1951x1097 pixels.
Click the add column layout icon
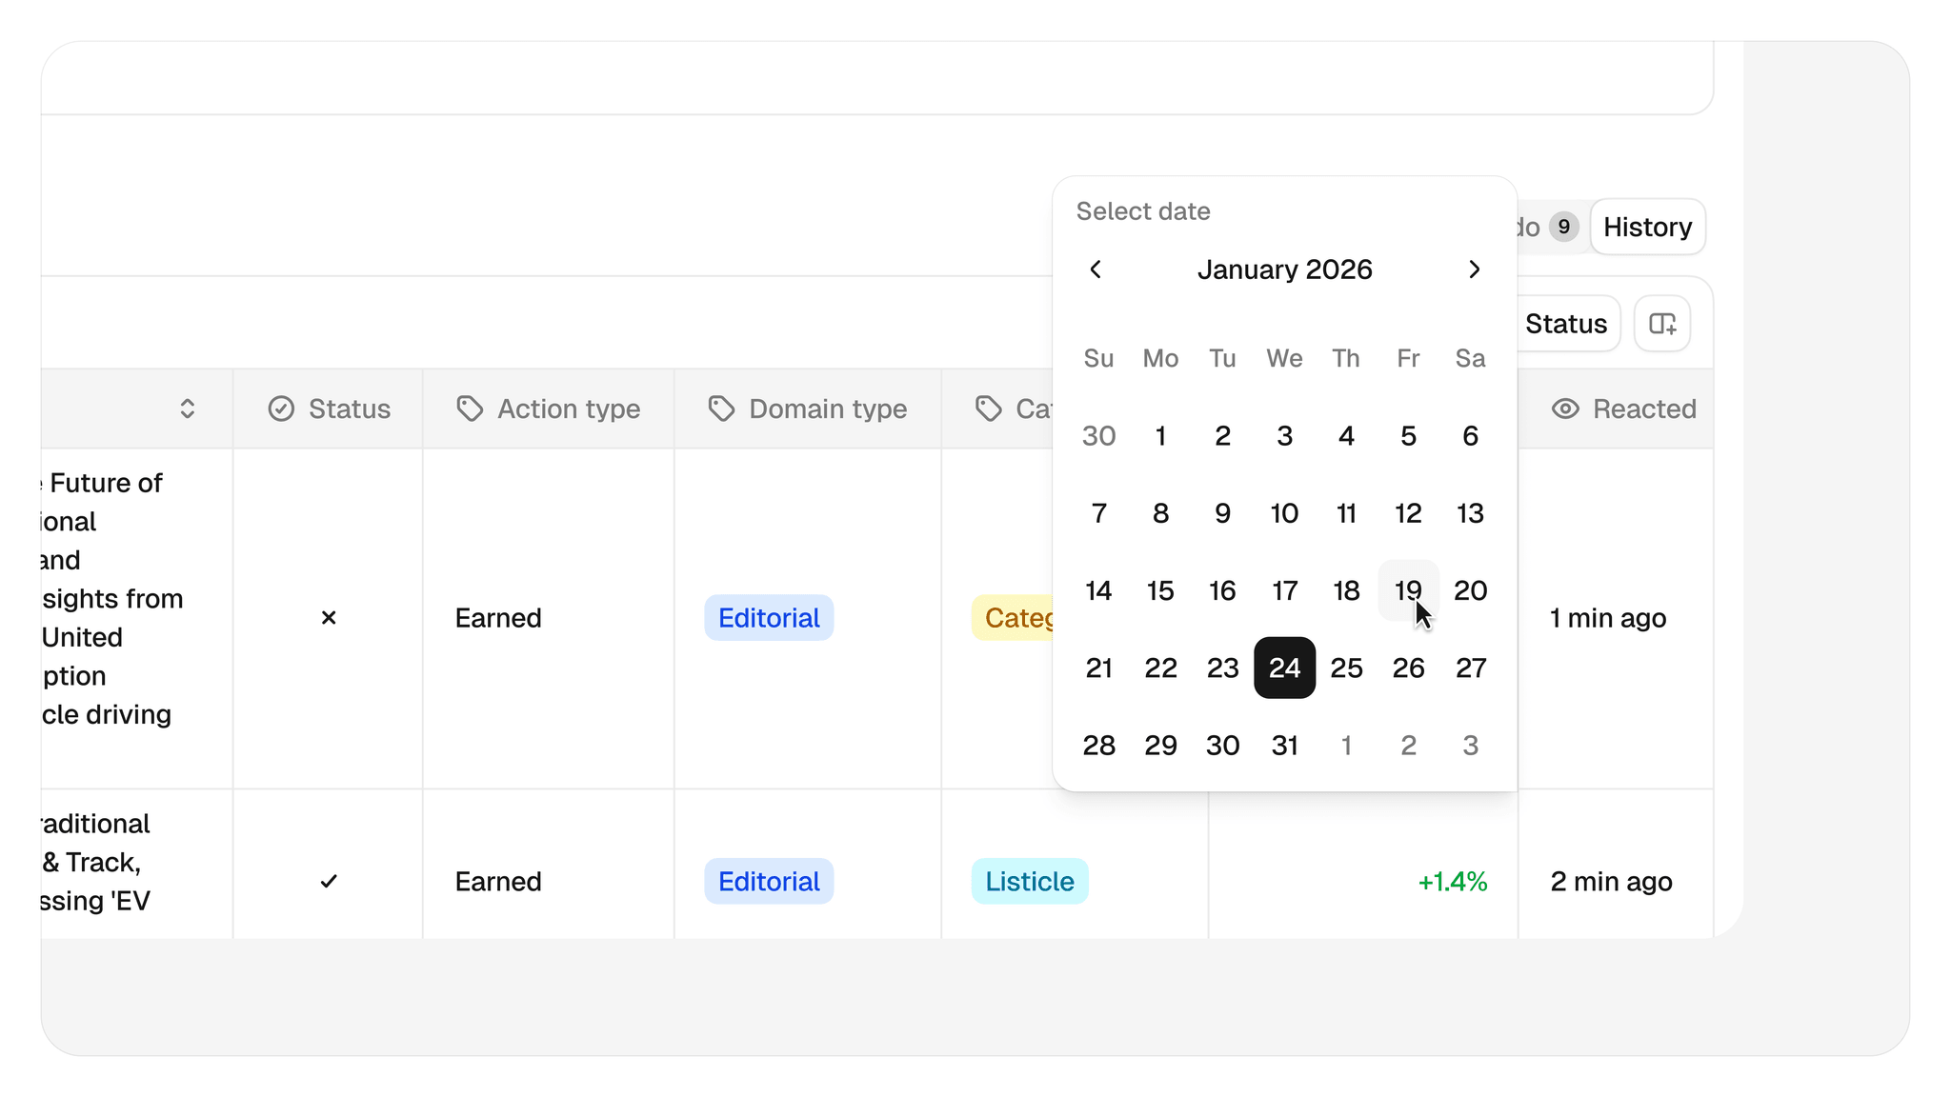tap(1662, 324)
